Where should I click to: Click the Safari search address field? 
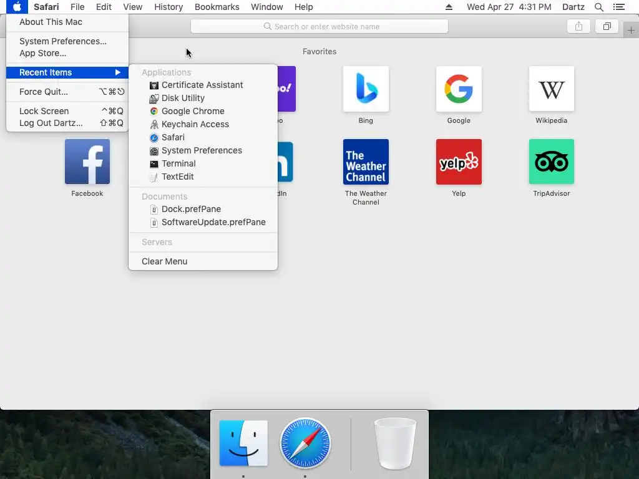pos(319,26)
